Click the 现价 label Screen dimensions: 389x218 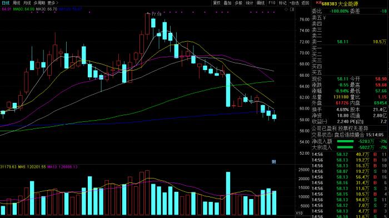(317, 79)
